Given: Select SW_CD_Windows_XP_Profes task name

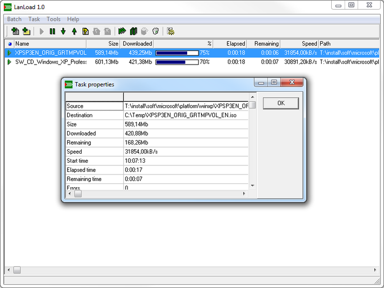Looking at the screenshot, I should click(x=51, y=62).
